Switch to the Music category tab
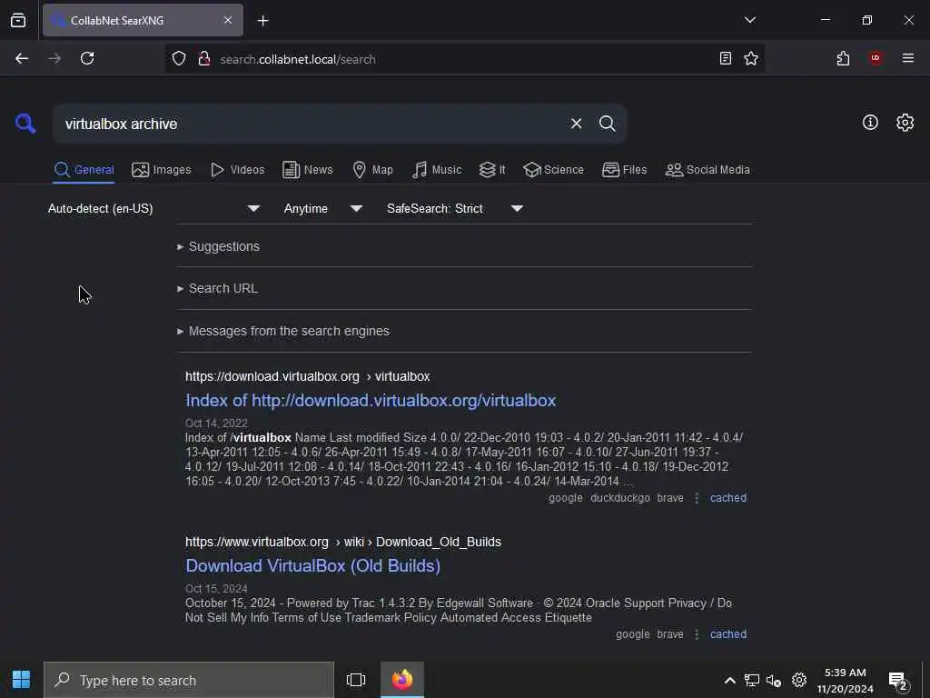This screenshot has height=698, width=930. tap(437, 170)
